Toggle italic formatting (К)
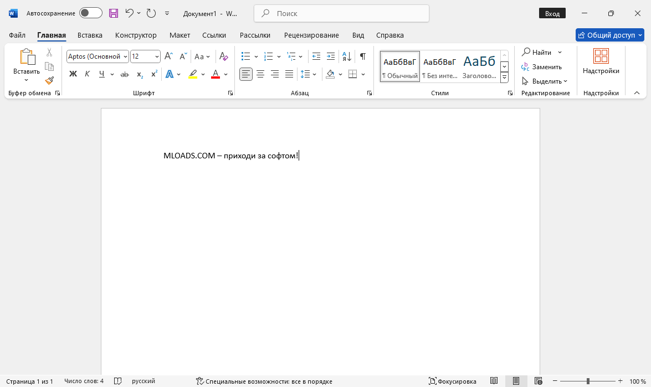This screenshot has height=387, width=651. pos(87,74)
